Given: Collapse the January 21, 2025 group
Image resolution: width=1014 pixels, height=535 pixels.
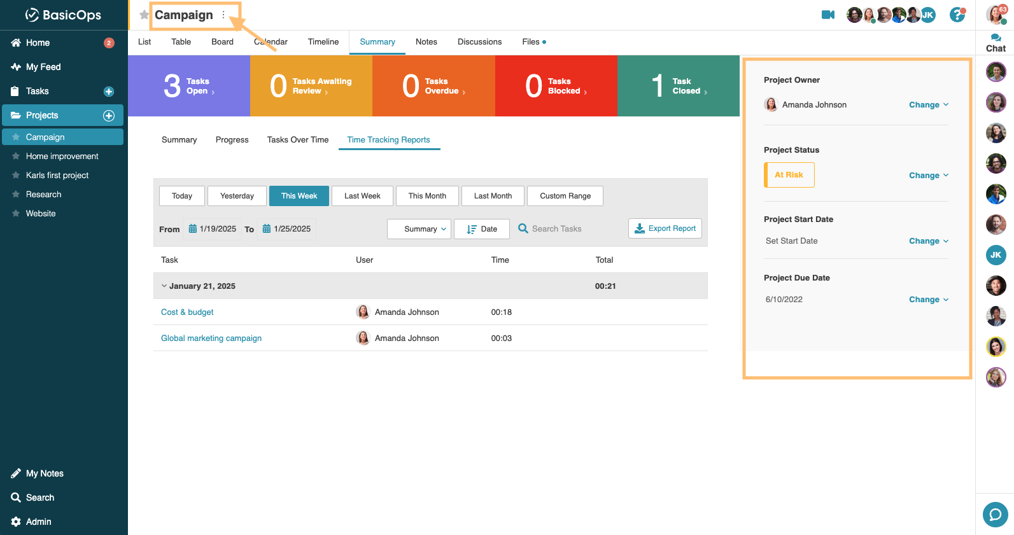Looking at the screenshot, I should click(164, 286).
